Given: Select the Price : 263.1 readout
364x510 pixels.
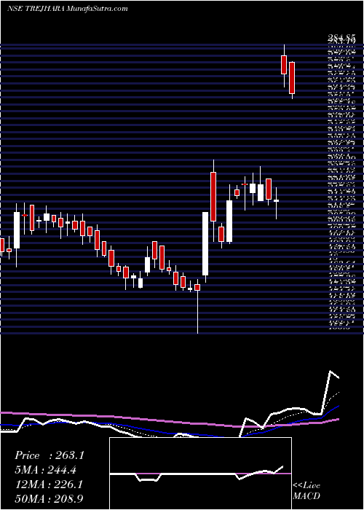Looking at the screenshot, I should tap(50, 455).
